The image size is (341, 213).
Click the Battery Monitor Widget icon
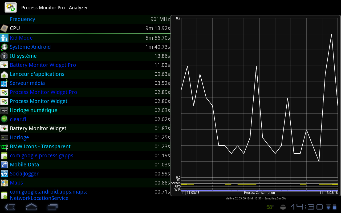4,129
